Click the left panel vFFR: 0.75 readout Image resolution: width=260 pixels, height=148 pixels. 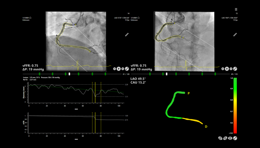(x=30, y=66)
